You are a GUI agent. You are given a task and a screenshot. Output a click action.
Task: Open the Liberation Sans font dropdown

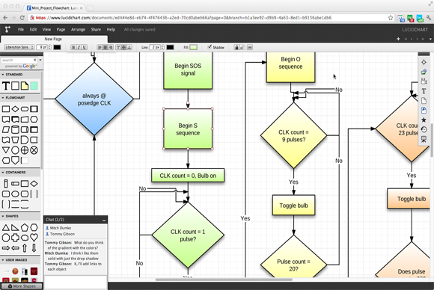[x=19, y=47]
